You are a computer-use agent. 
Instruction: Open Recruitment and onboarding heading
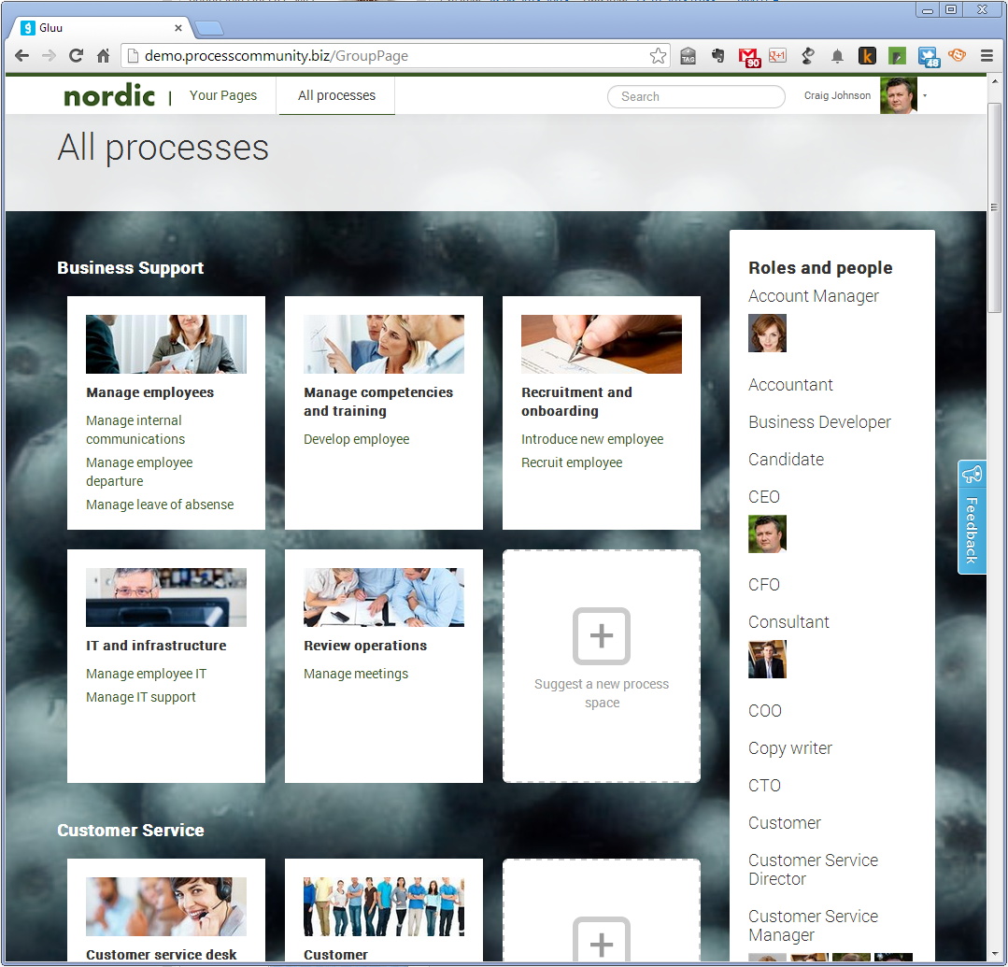[576, 402]
